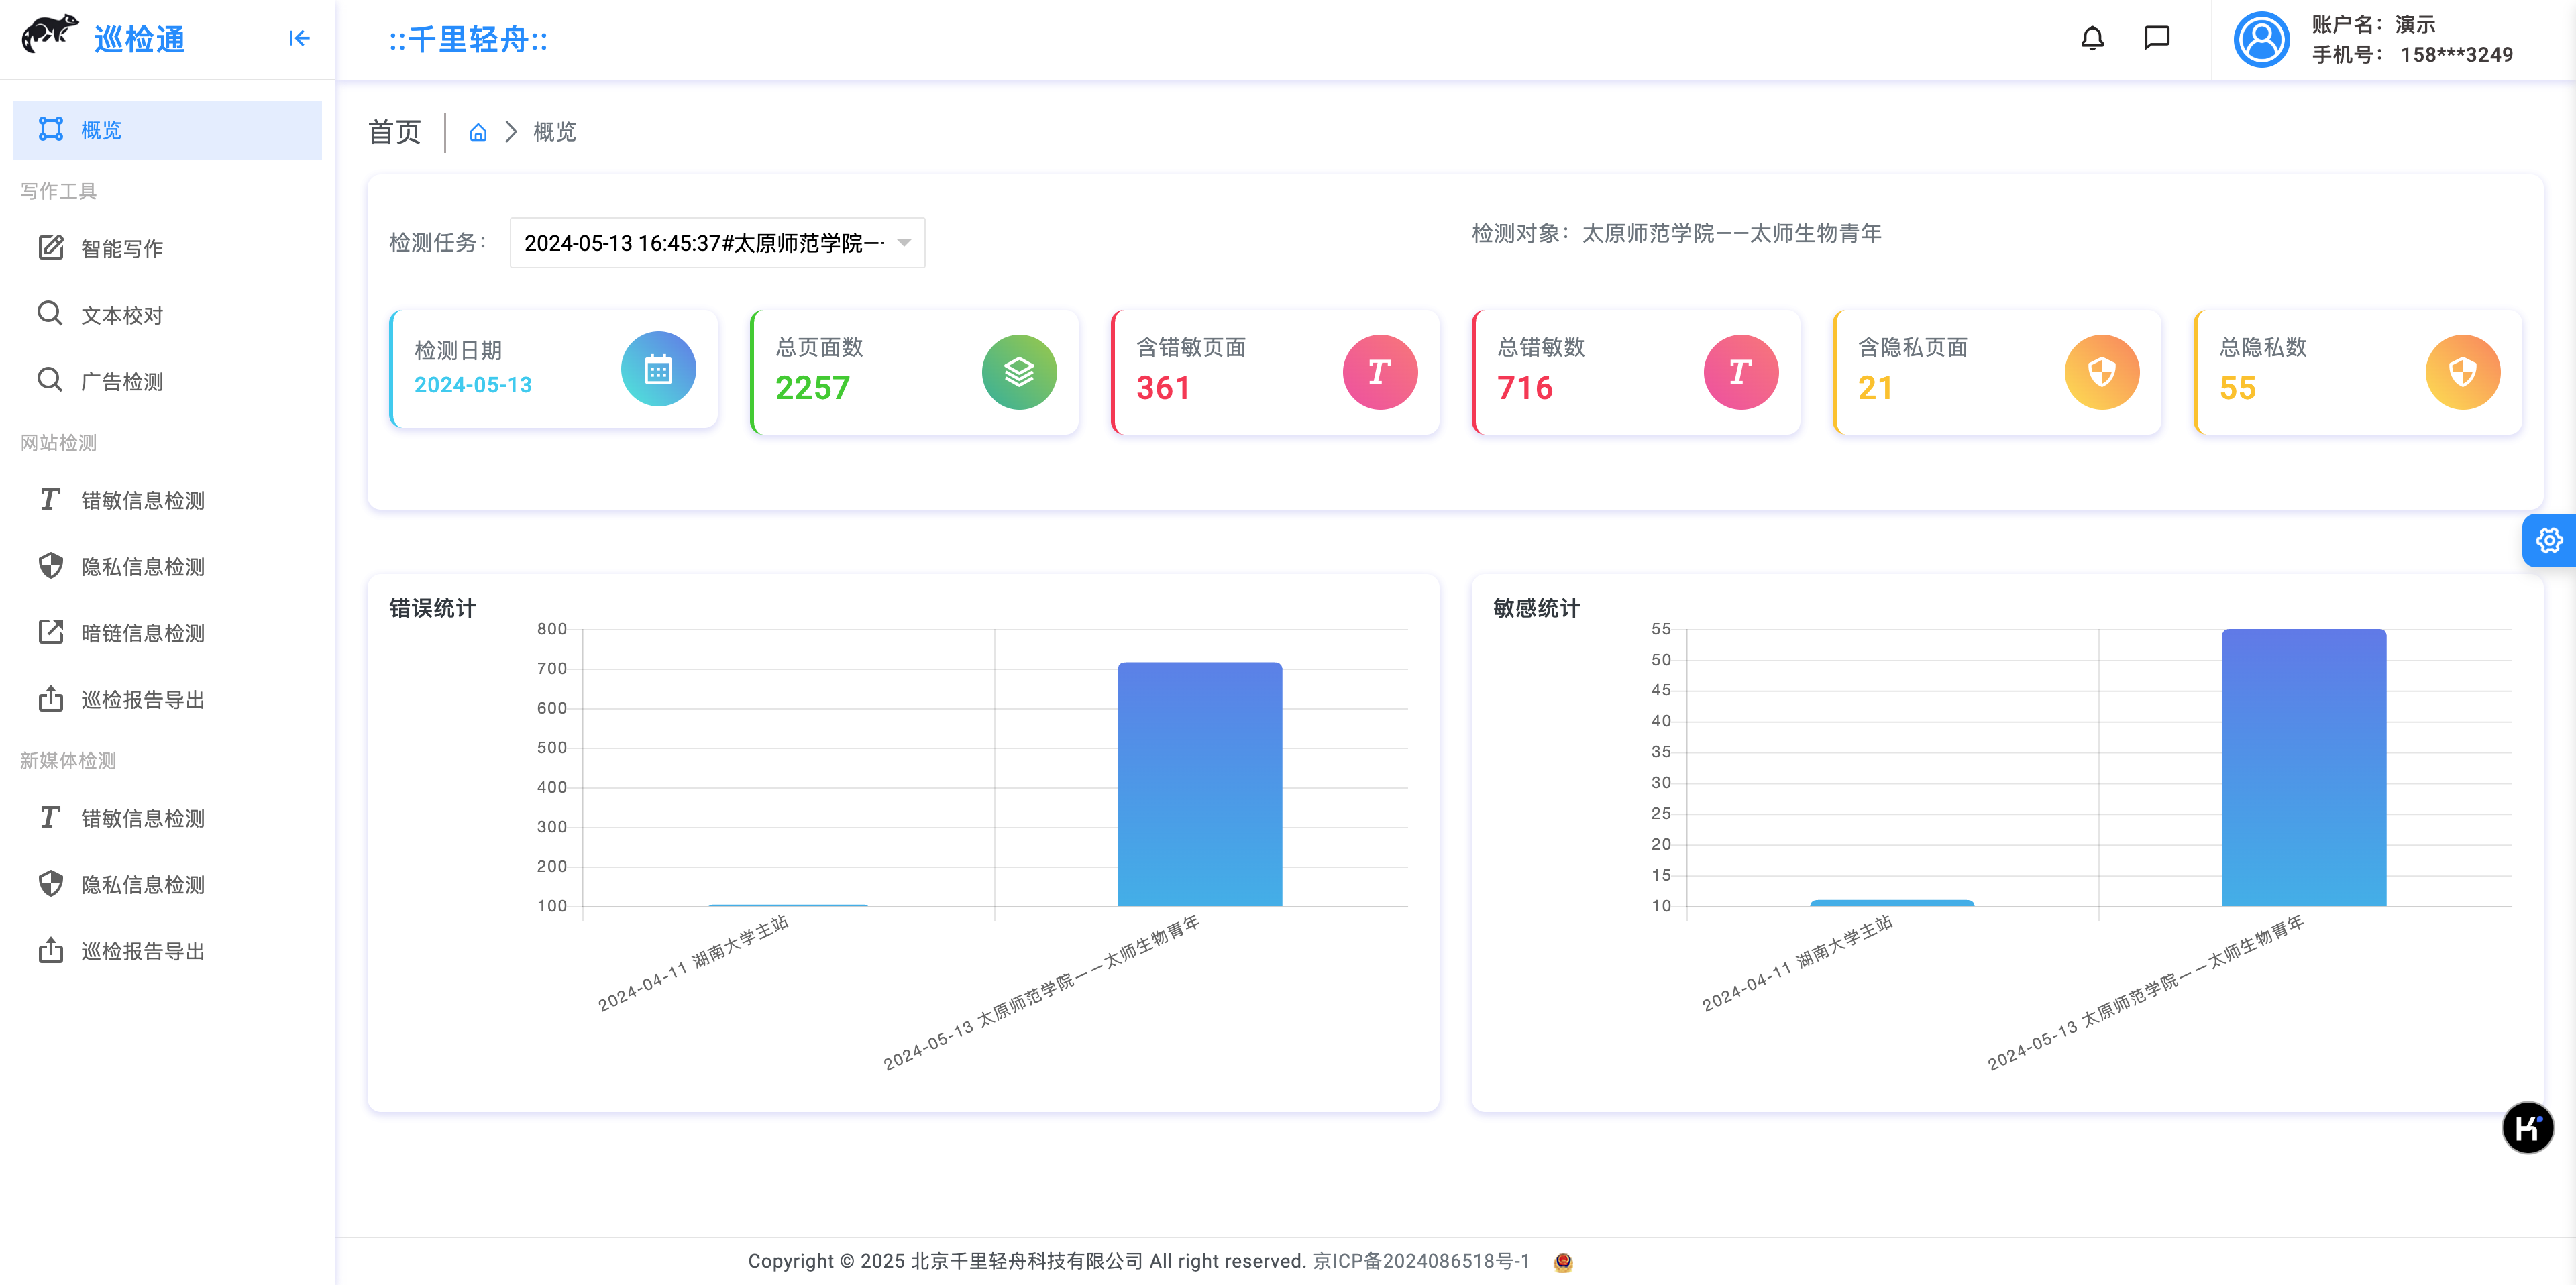Open the notification bell

tap(2092, 39)
